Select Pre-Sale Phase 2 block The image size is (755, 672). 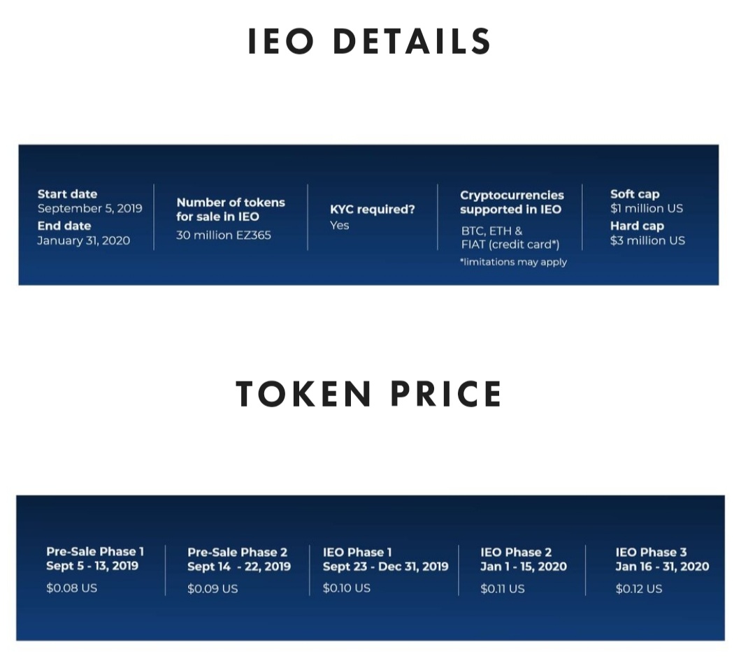[239, 571]
